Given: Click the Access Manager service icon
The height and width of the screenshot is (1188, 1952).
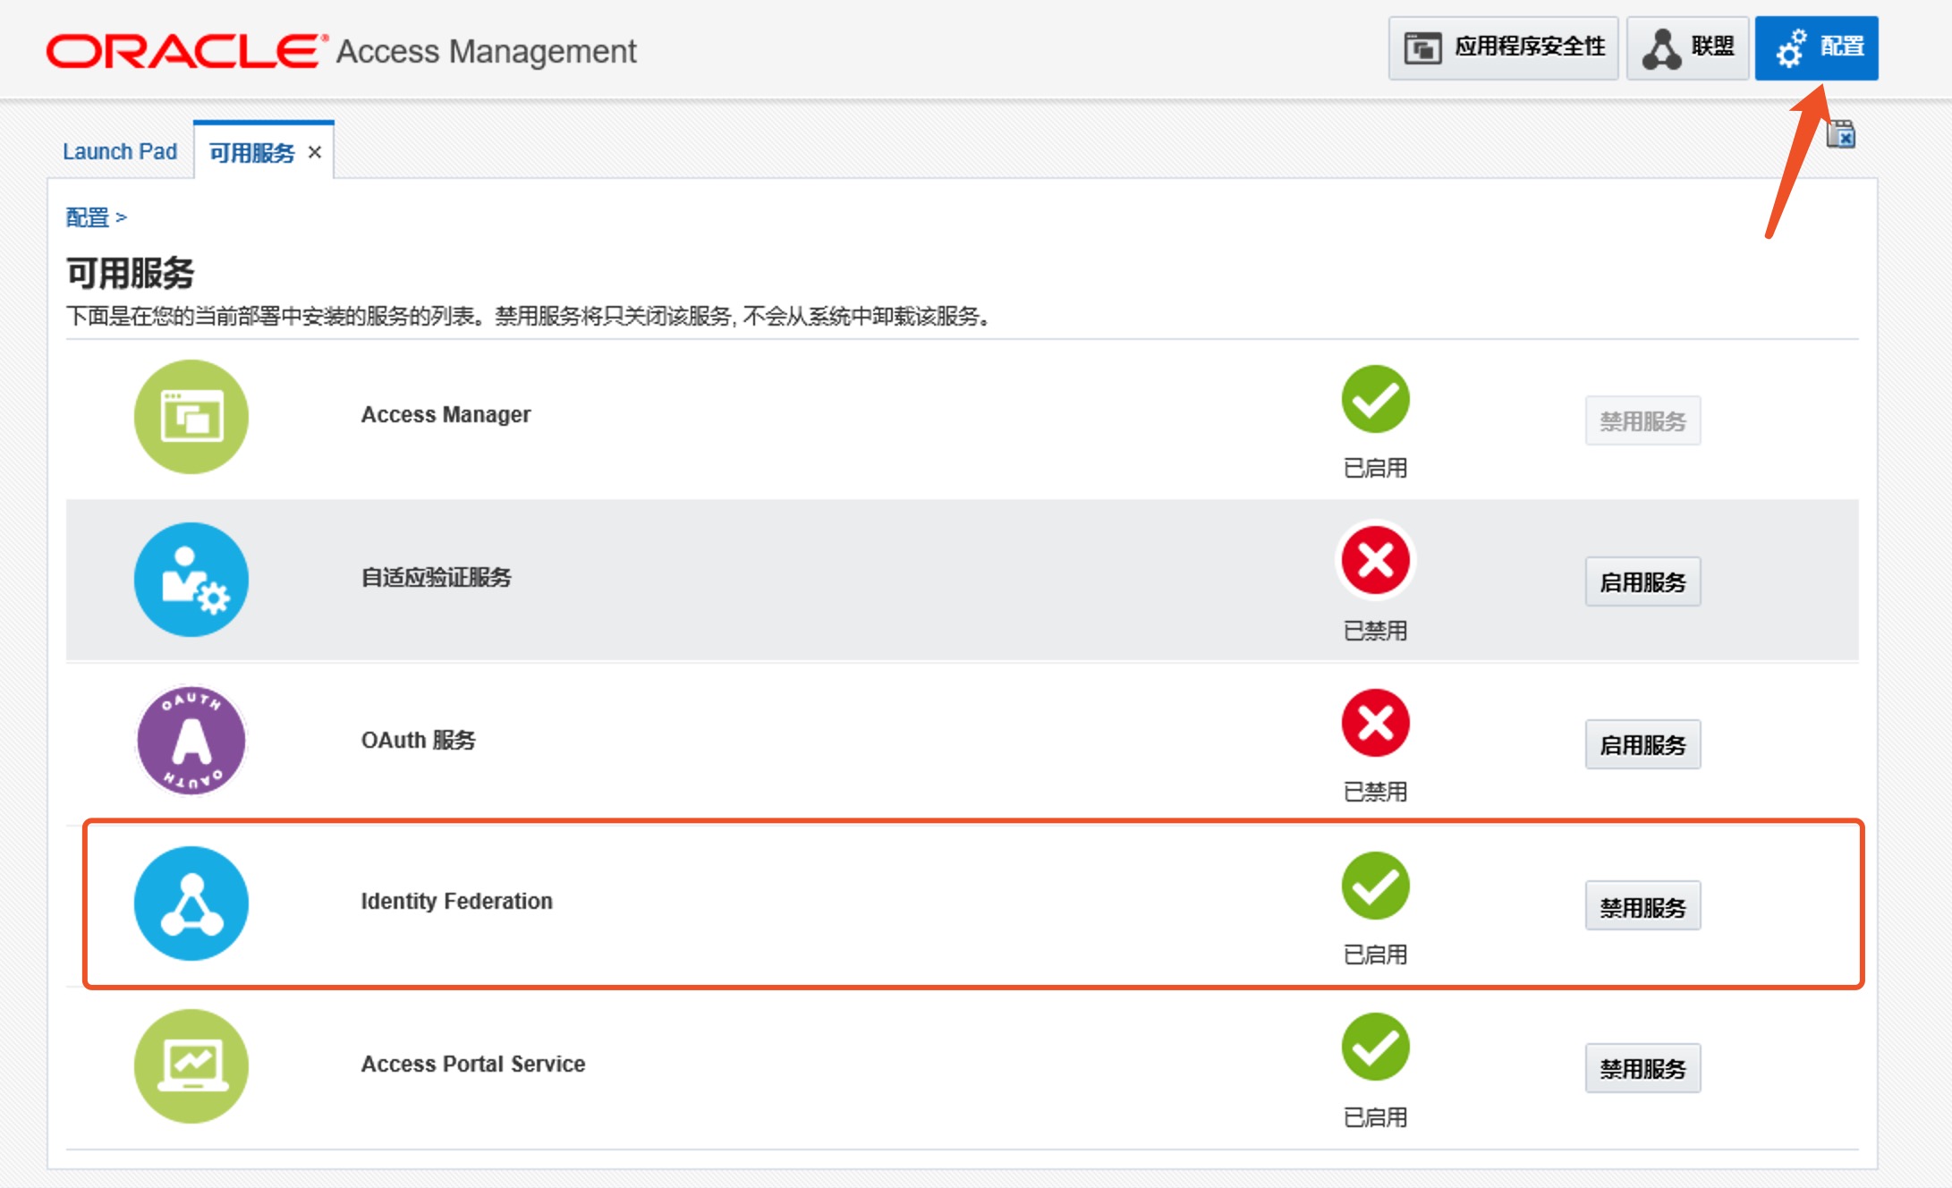Looking at the screenshot, I should coord(191,417).
